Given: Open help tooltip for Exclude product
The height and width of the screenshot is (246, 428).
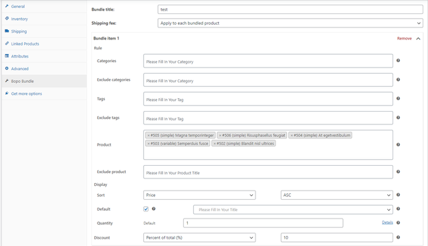Looking at the screenshot, I should [399, 172].
